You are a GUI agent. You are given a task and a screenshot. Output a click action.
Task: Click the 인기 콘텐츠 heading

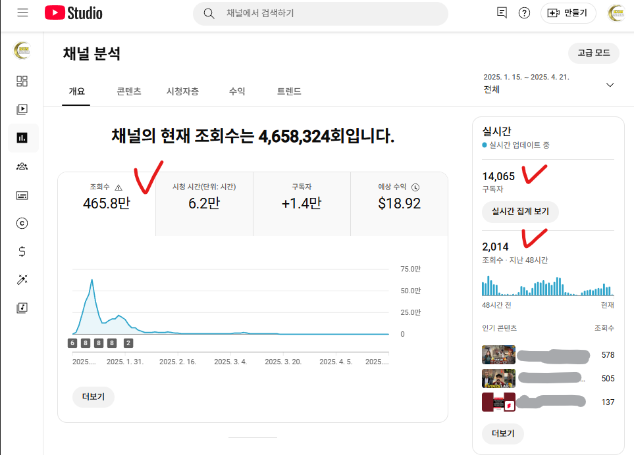(x=499, y=328)
